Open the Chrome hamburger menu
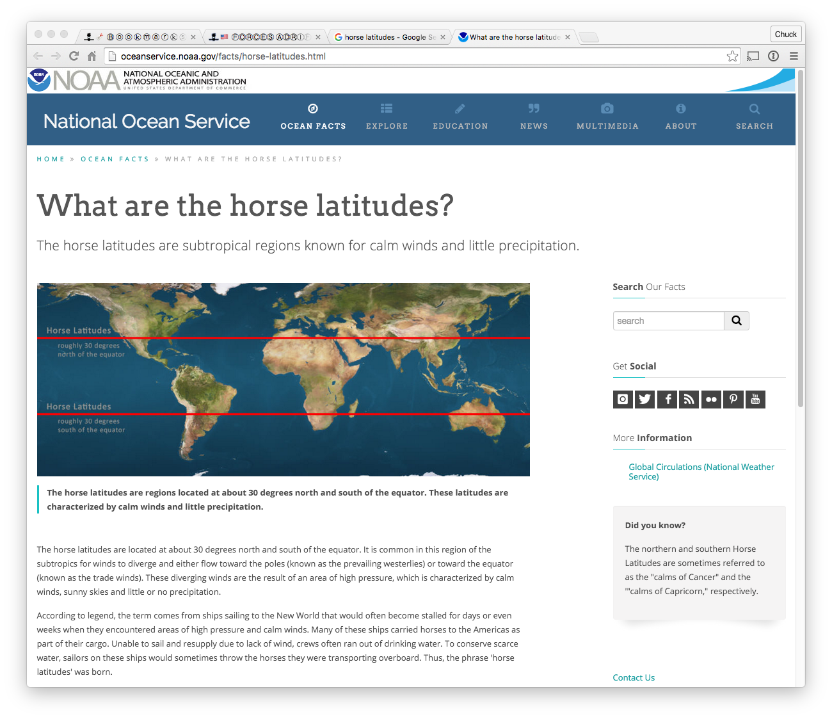 (x=794, y=56)
